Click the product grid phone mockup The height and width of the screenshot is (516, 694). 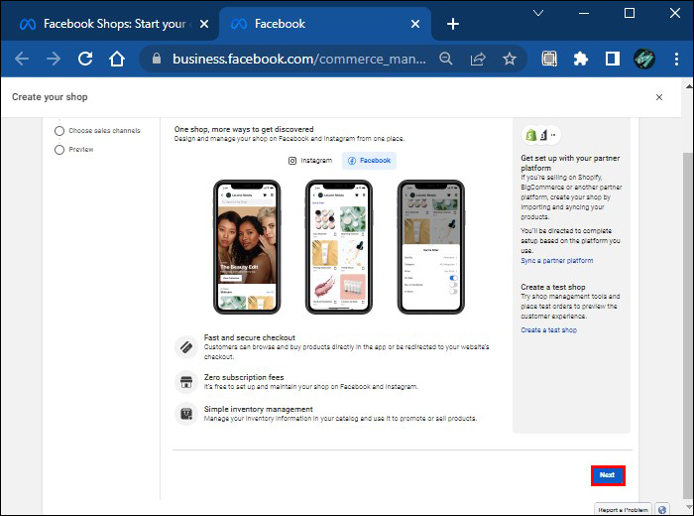(339, 247)
